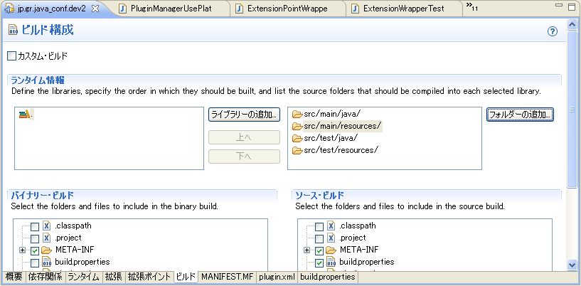
Task: Click the バイナリー・ビルド section header
Action: pyautogui.click(x=42, y=195)
